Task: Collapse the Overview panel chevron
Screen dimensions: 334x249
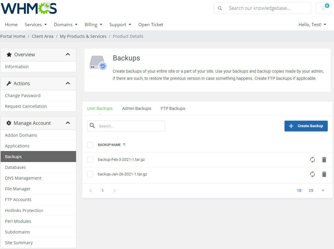Action: 68,55
